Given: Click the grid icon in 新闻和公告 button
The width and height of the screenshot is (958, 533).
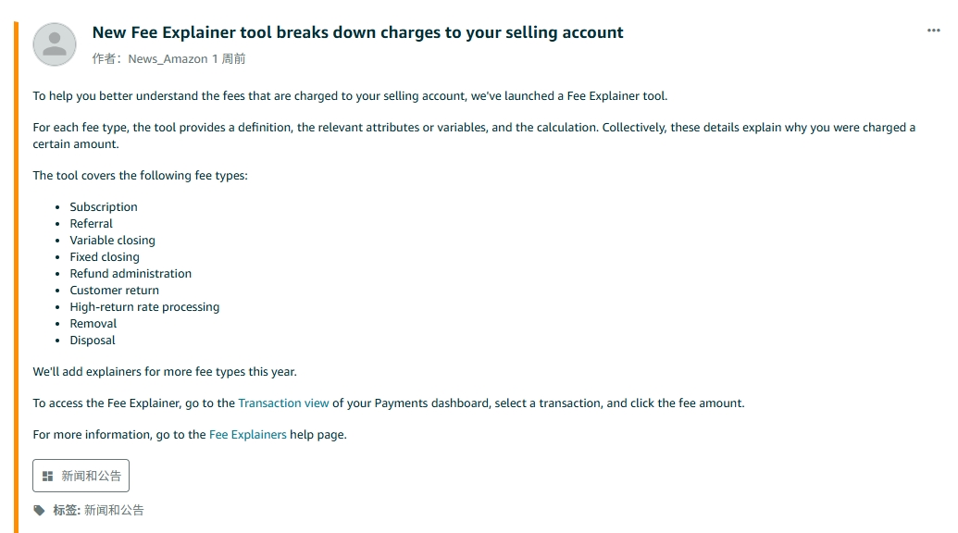Looking at the screenshot, I should click(47, 476).
